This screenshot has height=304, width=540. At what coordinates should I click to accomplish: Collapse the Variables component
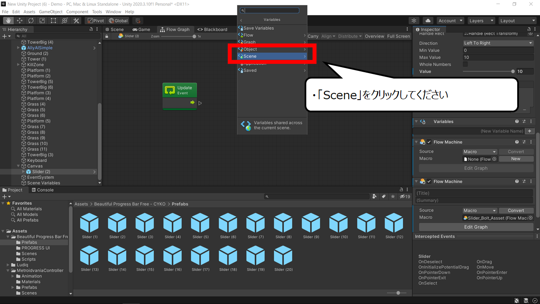pyautogui.click(x=416, y=122)
